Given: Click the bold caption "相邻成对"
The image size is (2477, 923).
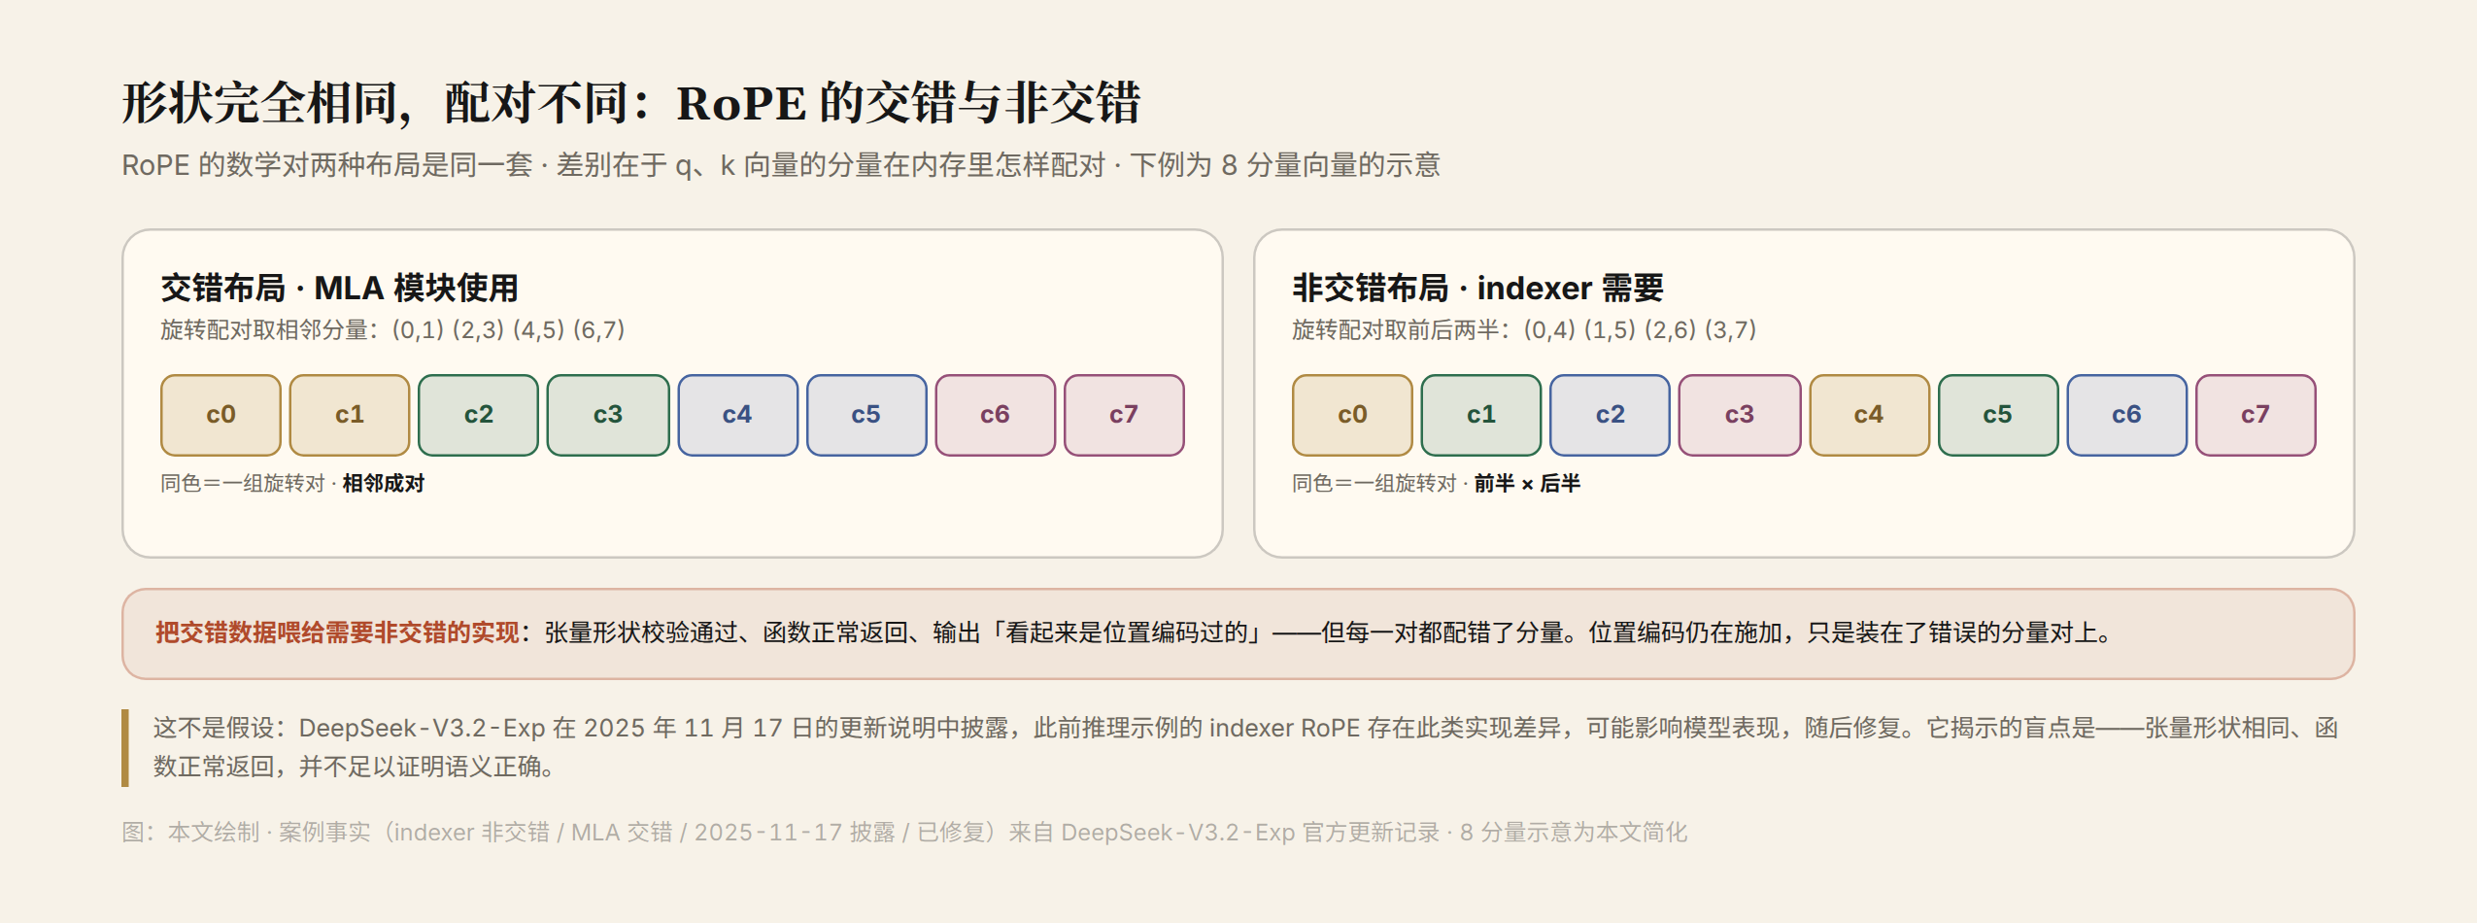Looking at the screenshot, I should pos(384,484).
